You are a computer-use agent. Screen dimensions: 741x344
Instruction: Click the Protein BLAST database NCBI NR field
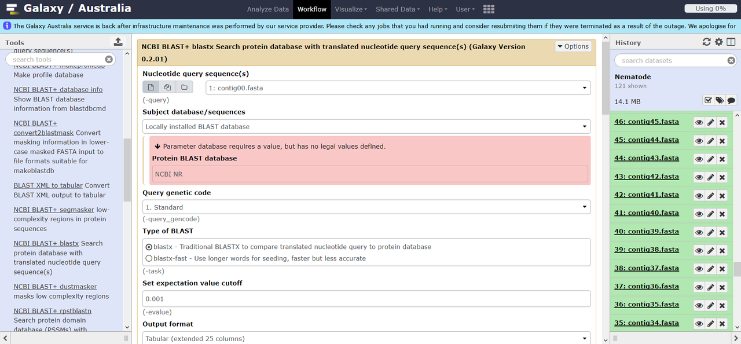pos(370,174)
